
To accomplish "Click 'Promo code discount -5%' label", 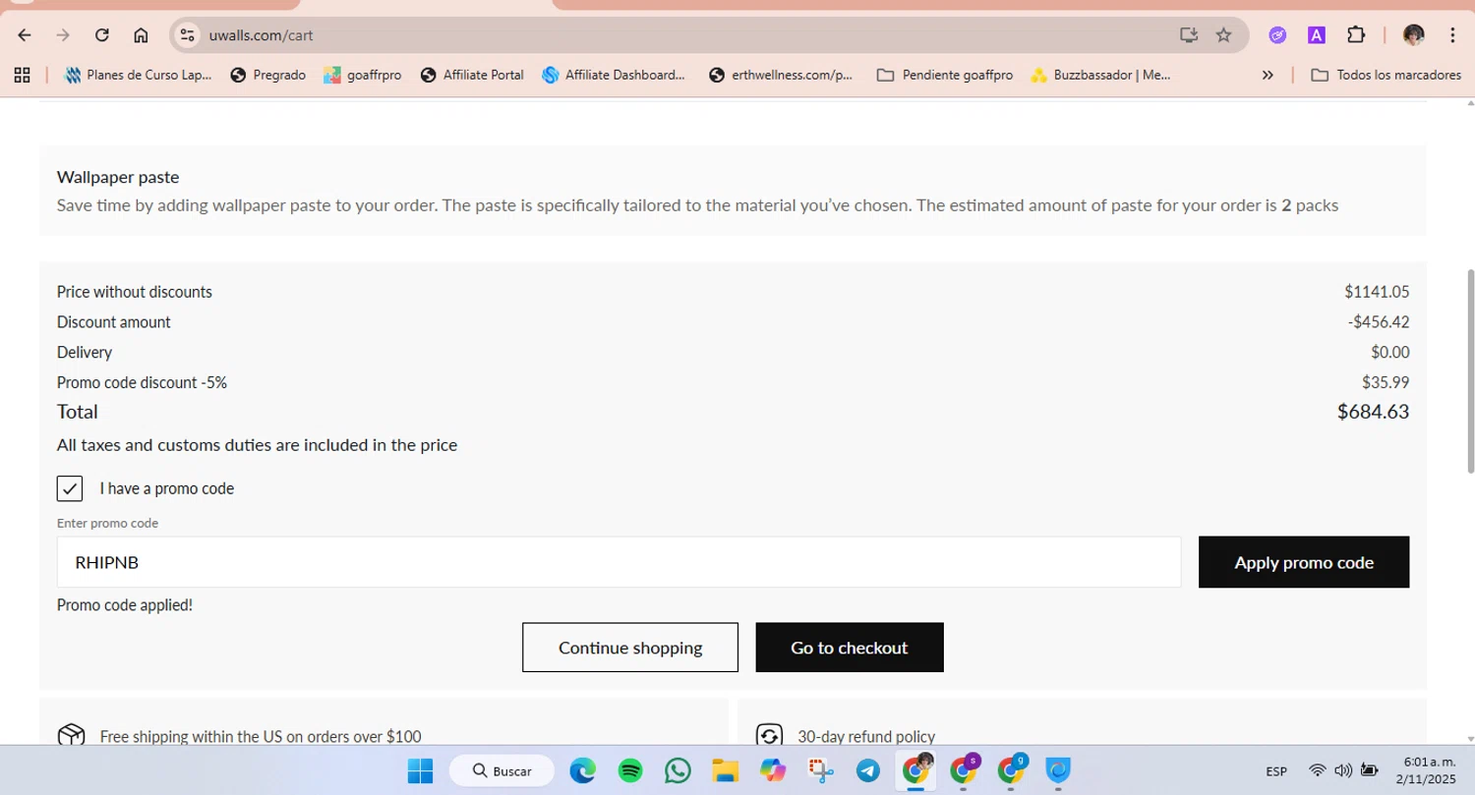I will 142,382.
